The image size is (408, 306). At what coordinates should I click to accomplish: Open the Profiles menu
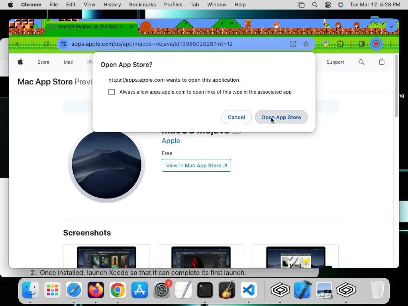[173, 5]
